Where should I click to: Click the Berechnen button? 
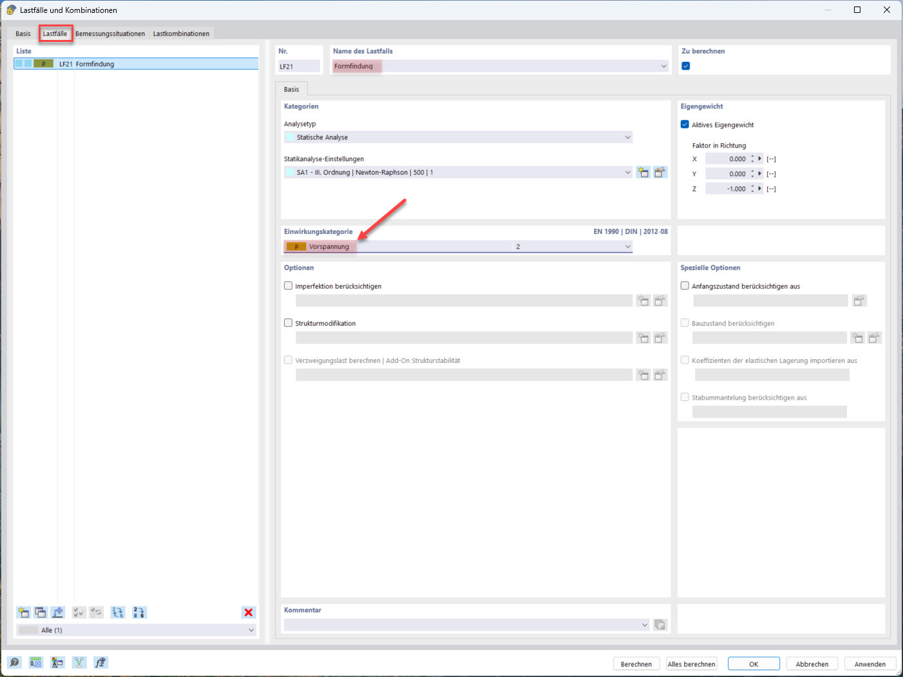tap(636, 664)
